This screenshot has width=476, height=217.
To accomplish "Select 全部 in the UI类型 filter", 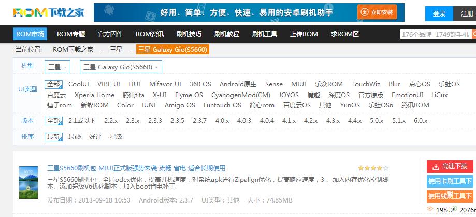I will (54, 84).
